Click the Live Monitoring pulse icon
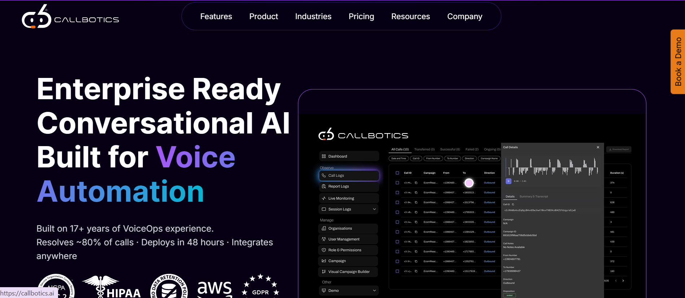This screenshot has height=298, width=685. (x=324, y=198)
